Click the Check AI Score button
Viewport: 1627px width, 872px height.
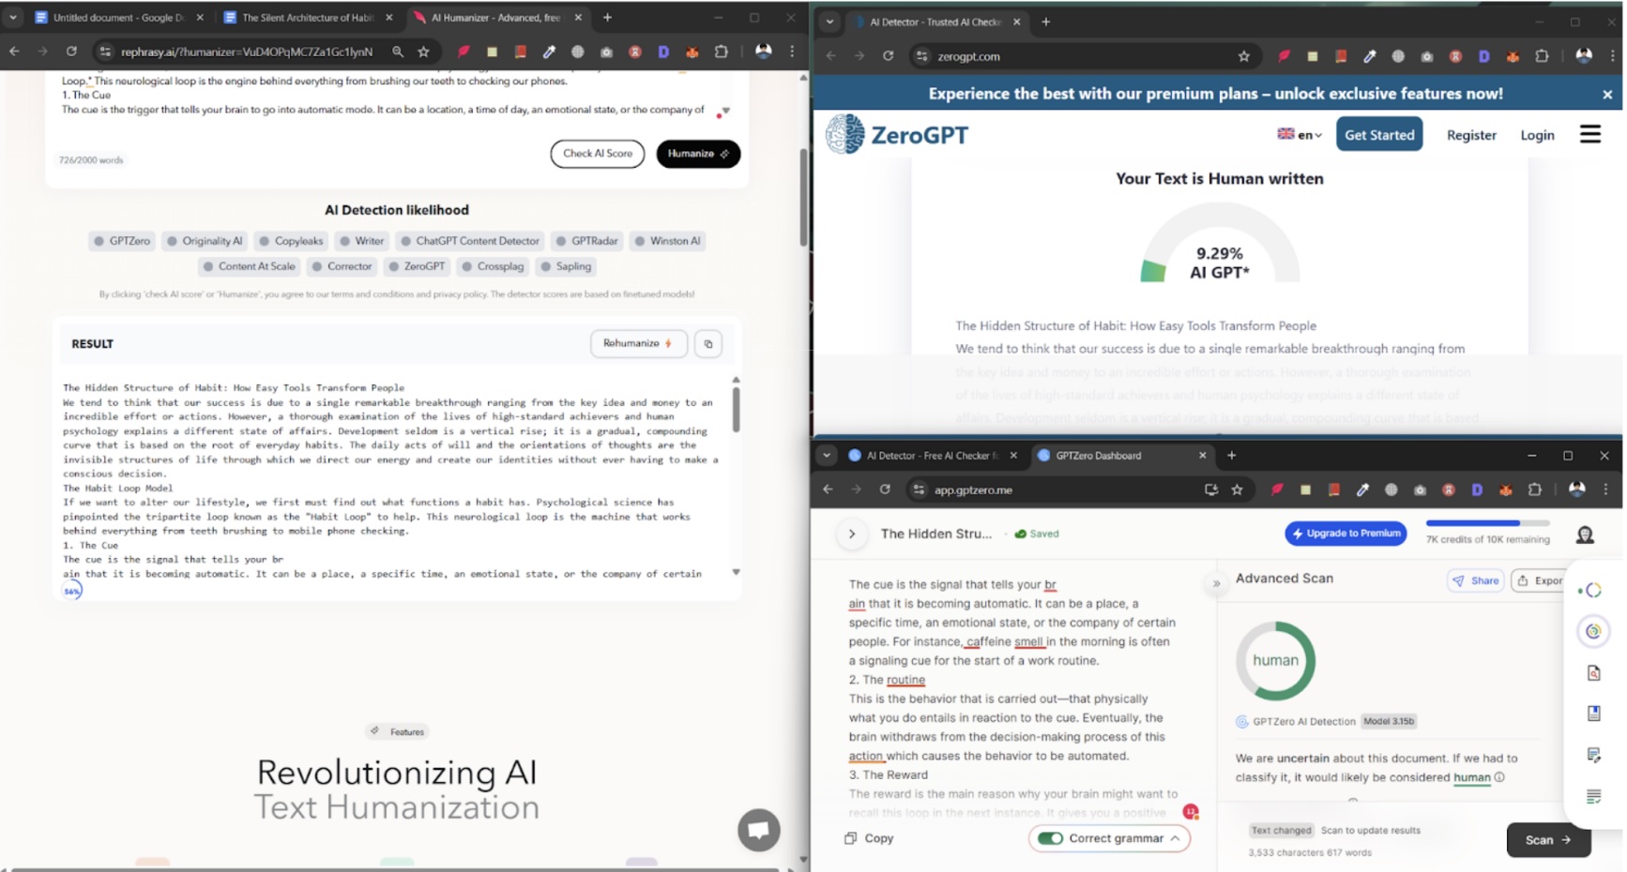click(x=598, y=154)
